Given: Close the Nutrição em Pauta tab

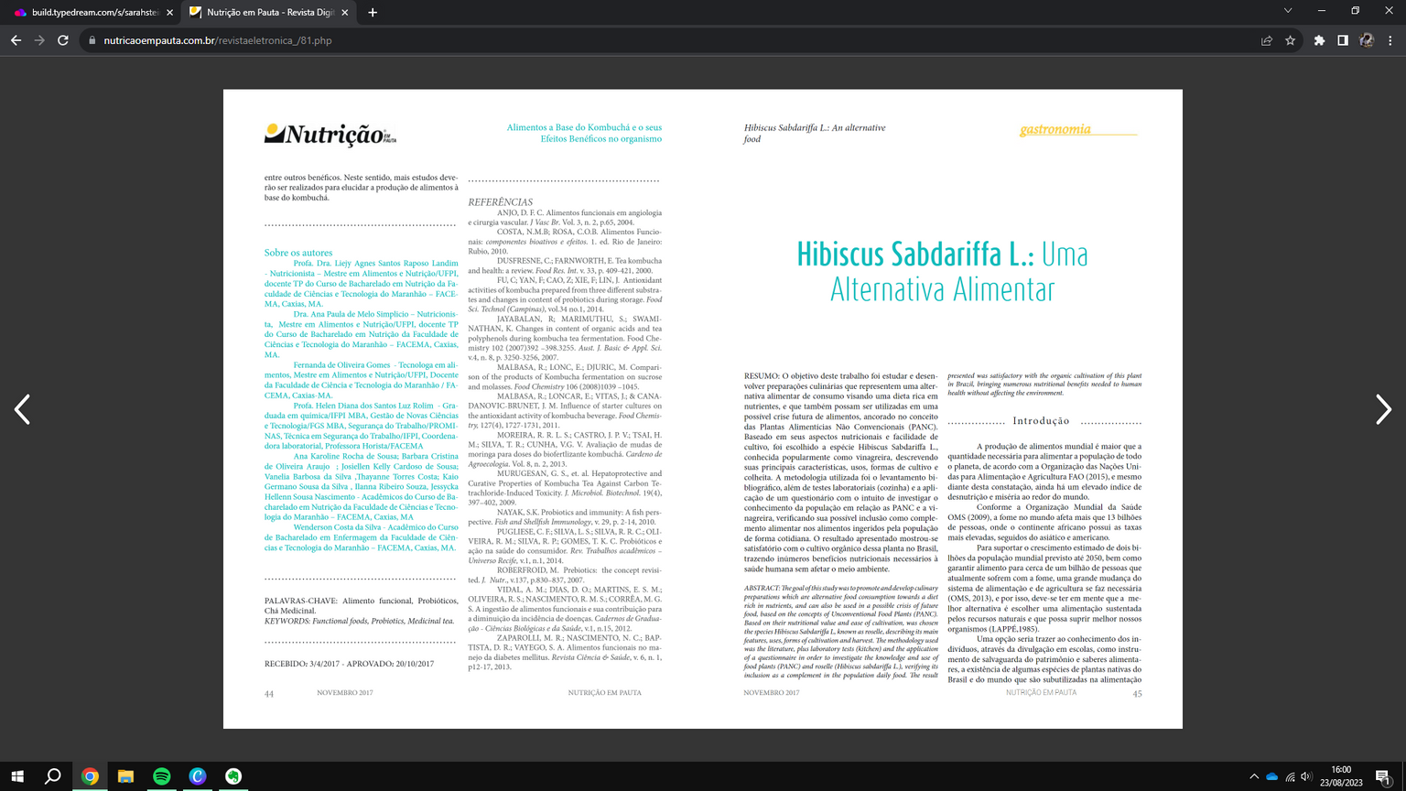Looking at the screenshot, I should (344, 13).
